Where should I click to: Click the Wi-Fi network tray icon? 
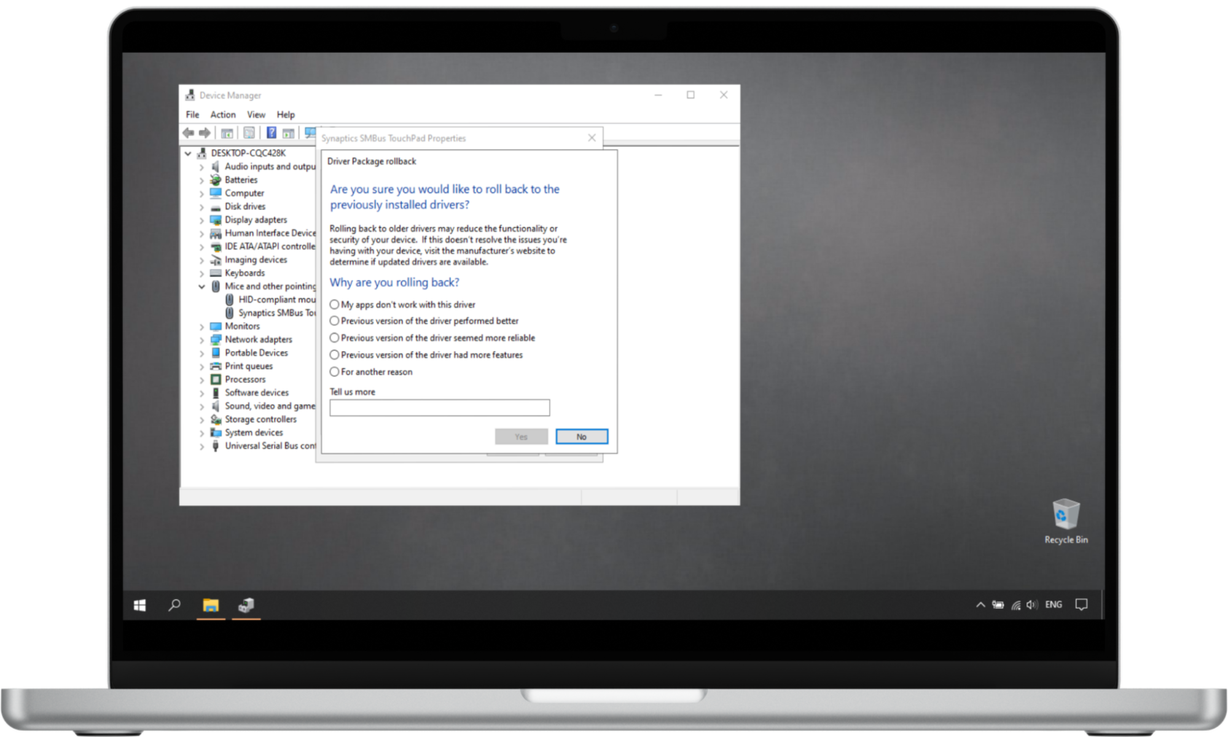point(1016,605)
